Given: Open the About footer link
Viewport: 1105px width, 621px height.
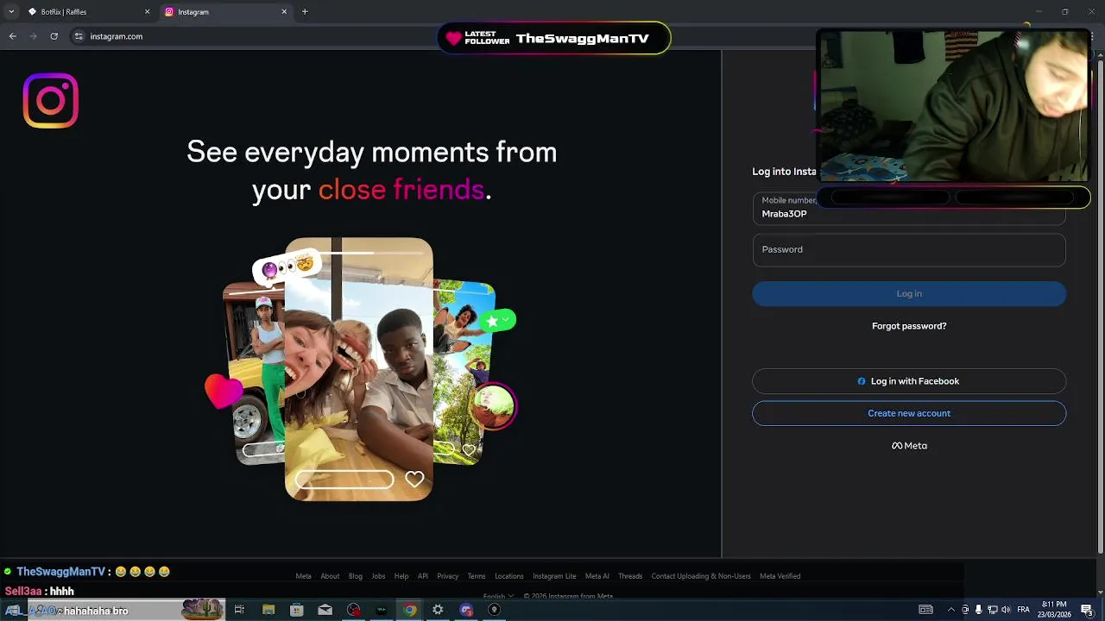Looking at the screenshot, I should [x=330, y=576].
